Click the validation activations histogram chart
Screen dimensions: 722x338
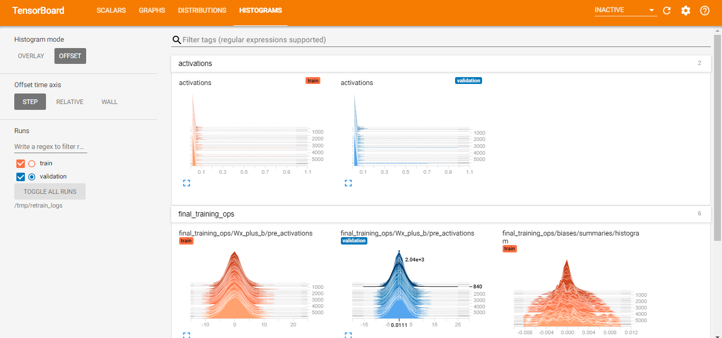click(412, 134)
